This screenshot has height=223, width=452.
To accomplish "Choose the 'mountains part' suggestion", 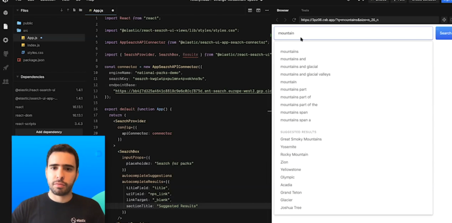I will 293,89.
